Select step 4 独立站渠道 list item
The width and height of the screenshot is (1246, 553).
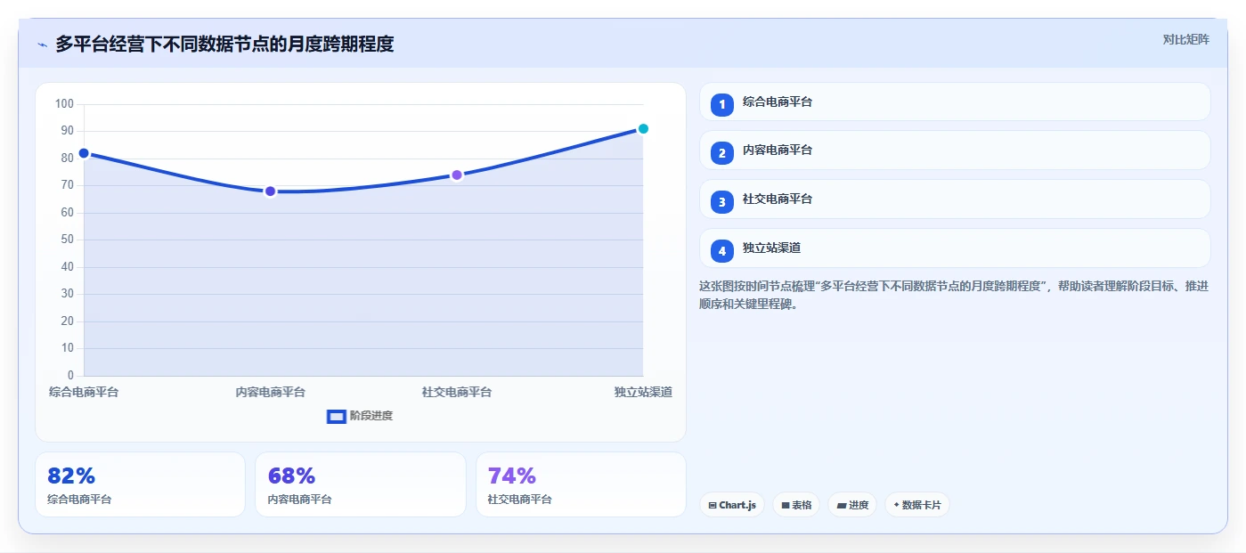point(955,248)
